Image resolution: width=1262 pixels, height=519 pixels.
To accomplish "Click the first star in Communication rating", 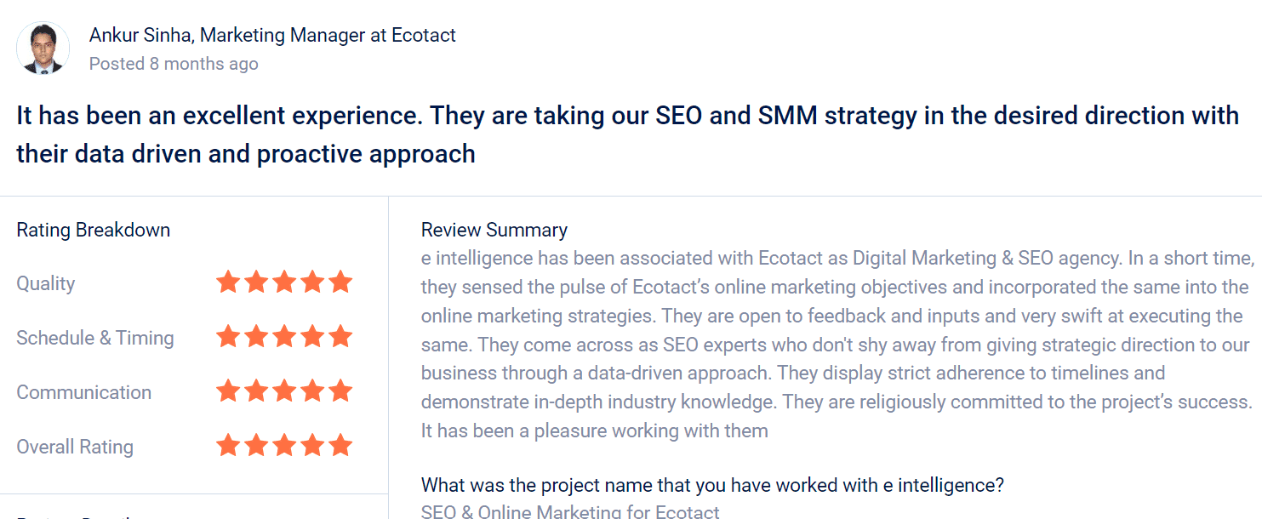I will tap(228, 391).
